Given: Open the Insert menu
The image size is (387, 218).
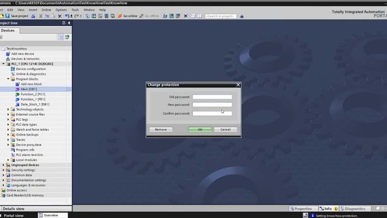Looking at the screenshot, I should 33,10.
